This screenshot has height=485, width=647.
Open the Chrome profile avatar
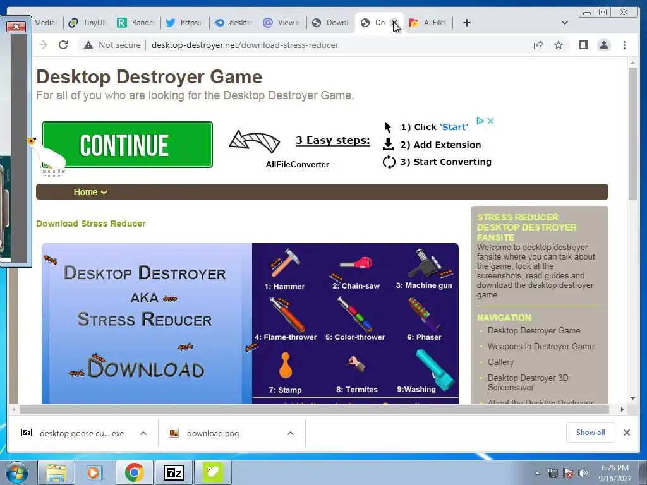coord(603,45)
